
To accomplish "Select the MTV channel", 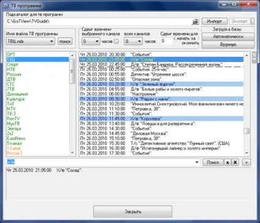I will [38, 109].
